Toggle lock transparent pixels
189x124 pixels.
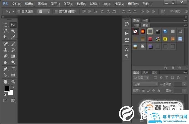pos(143,91)
